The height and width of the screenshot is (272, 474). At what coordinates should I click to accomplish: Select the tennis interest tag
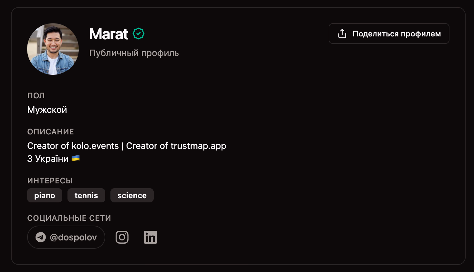pos(86,195)
